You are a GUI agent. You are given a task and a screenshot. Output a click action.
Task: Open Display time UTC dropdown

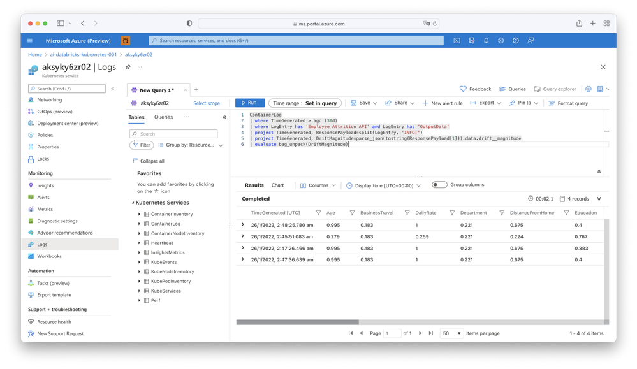[383, 185]
